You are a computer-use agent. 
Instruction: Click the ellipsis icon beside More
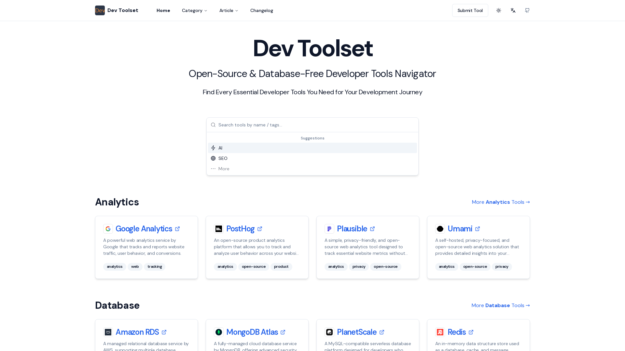point(213,169)
